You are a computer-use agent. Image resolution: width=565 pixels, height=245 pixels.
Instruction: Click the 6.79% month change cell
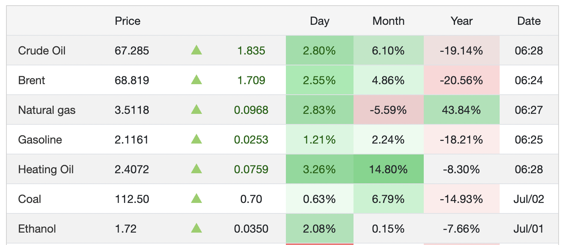tap(388, 199)
